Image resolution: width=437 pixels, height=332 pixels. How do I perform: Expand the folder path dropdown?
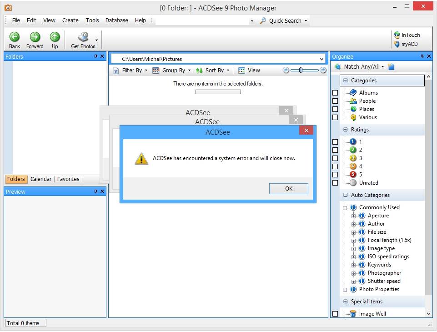click(x=321, y=59)
